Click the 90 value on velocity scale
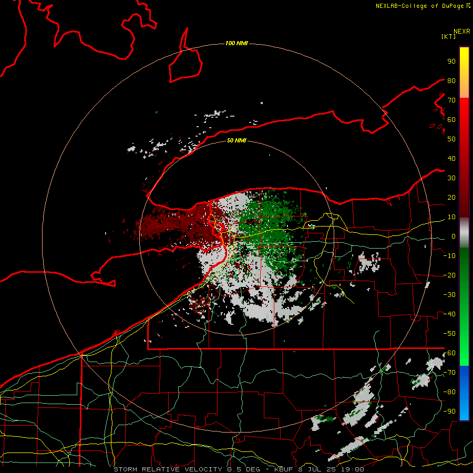Screen dimensions: 473x473 (x=451, y=61)
